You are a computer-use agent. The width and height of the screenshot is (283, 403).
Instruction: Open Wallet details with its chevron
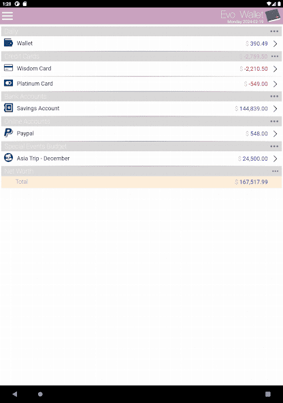(276, 44)
